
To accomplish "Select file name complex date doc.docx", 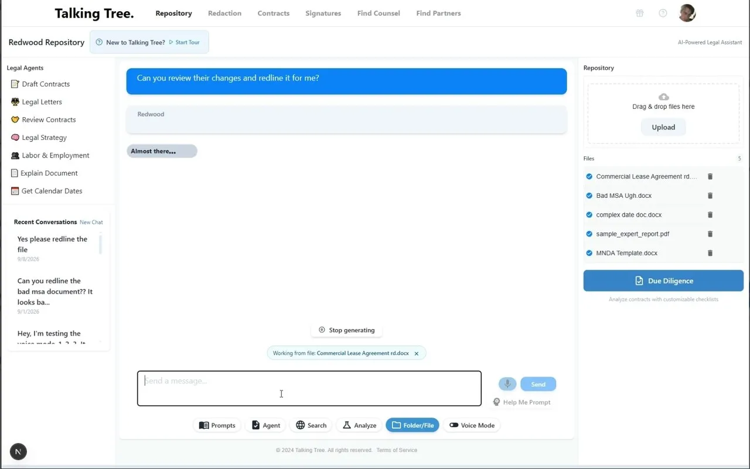I will click(629, 215).
